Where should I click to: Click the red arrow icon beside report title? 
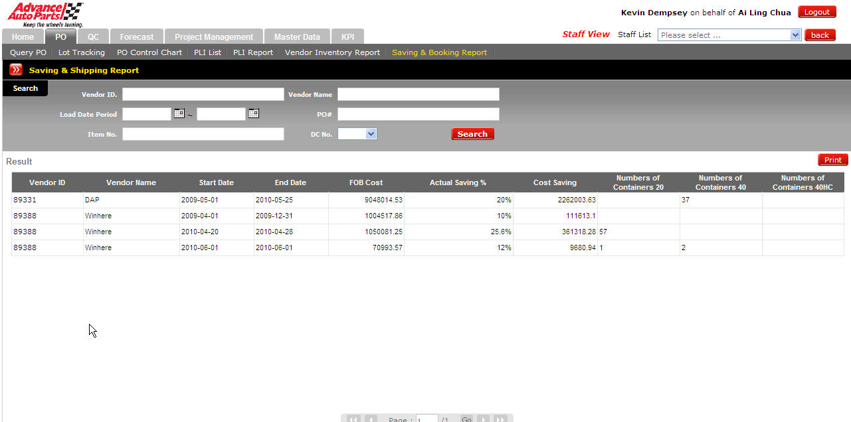click(16, 70)
